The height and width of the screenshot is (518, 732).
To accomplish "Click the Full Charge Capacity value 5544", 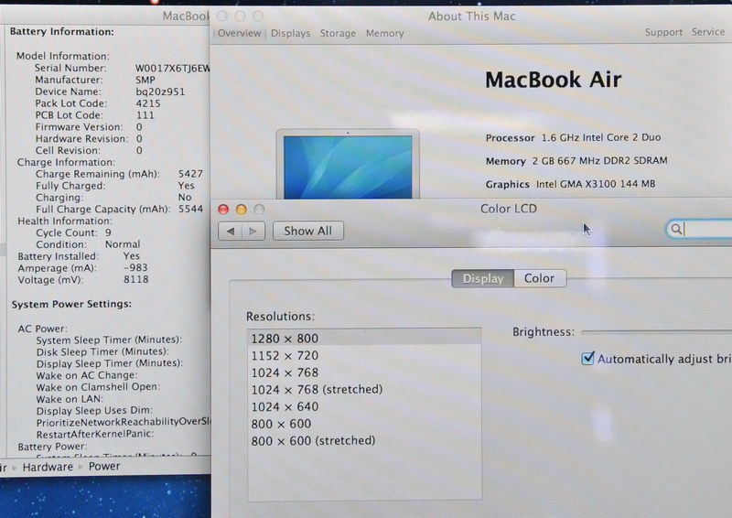I will tap(190, 209).
